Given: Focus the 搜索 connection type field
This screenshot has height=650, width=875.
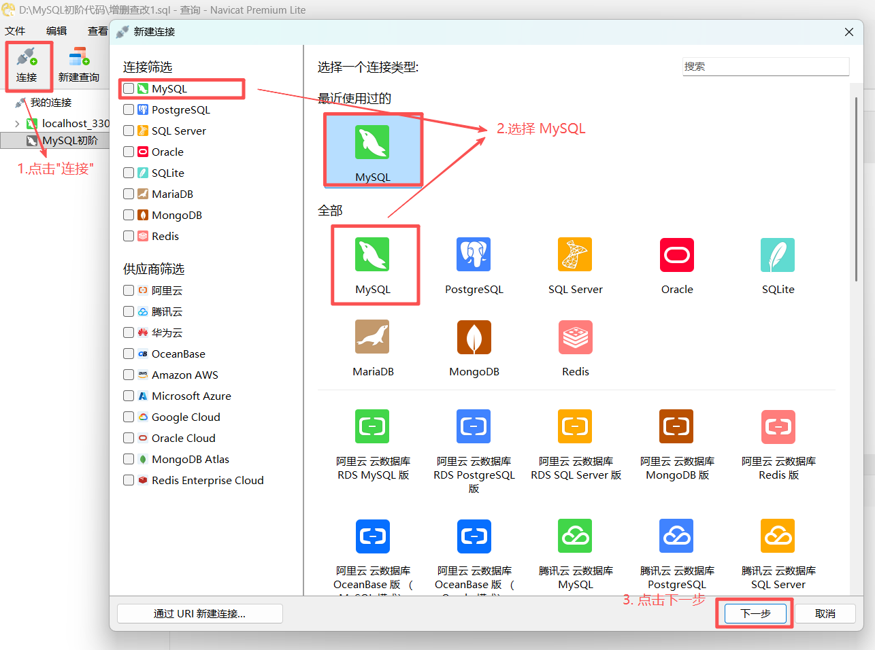Looking at the screenshot, I should (x=765, y=67).
